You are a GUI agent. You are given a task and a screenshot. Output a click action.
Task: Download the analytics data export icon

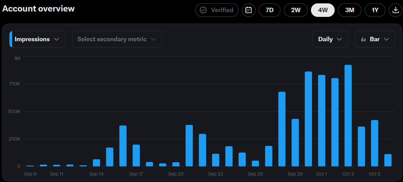(x=395, y=10)
